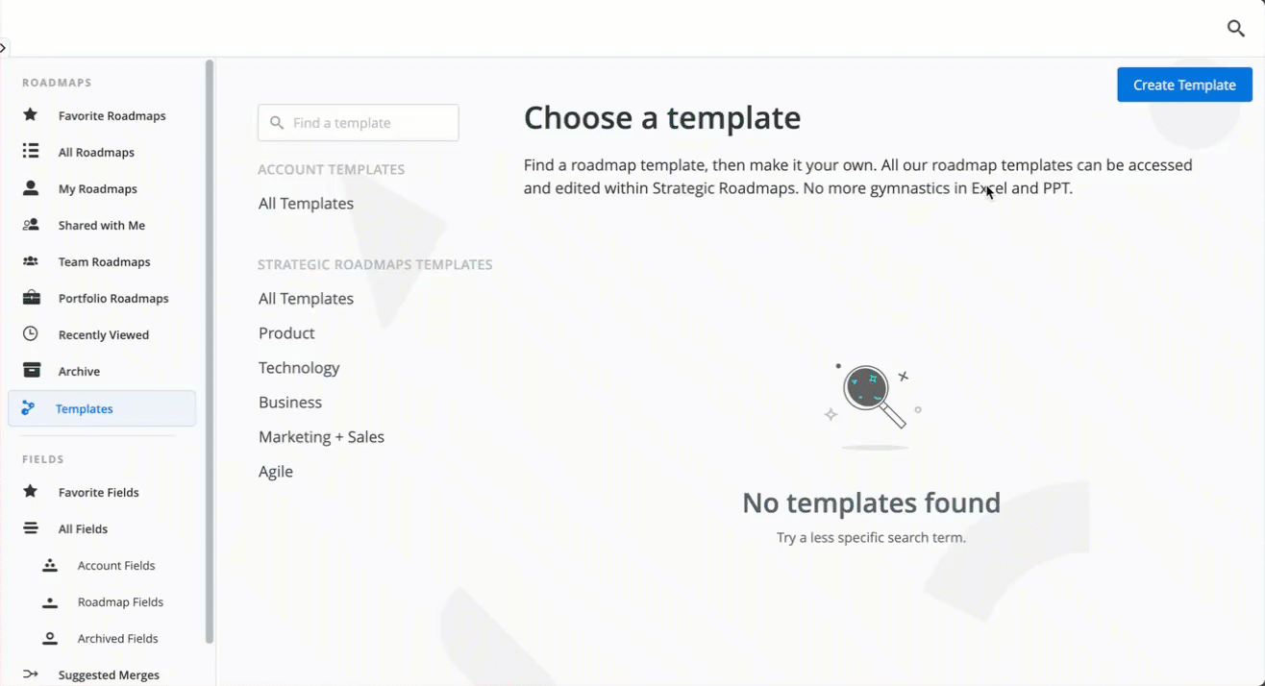The height and width of the screenshot is (686, 1265).
Task: Select the Portfolio Roadmaps briefcase icon
Action: (x=30, y=298)
